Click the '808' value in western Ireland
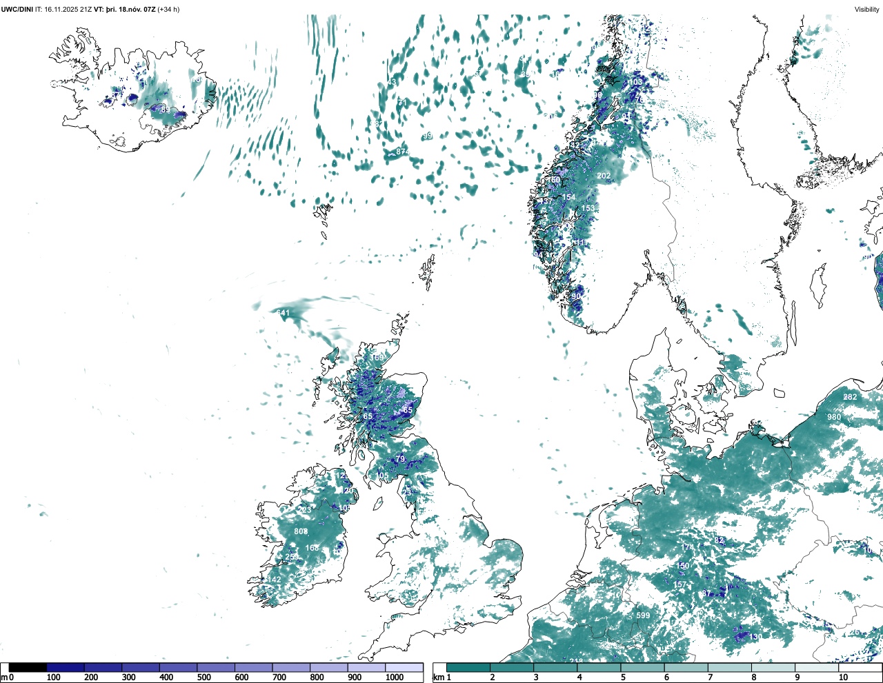Viewport: 883px width, 683px height. (x=301, y=531)
